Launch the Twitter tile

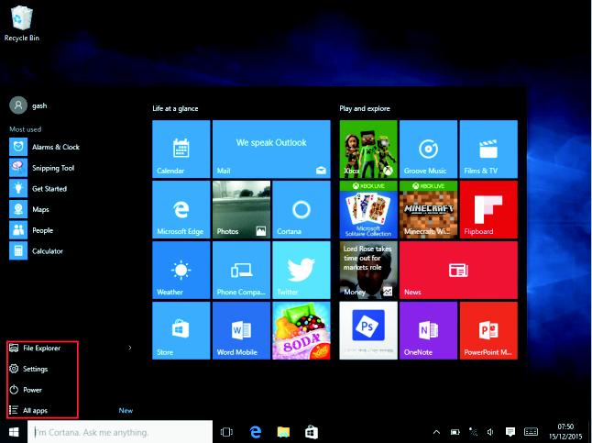(301, 270)
